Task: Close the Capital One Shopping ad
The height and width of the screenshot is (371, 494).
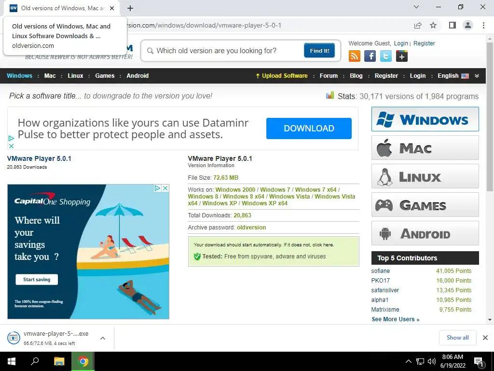Action: coord(165,188)
